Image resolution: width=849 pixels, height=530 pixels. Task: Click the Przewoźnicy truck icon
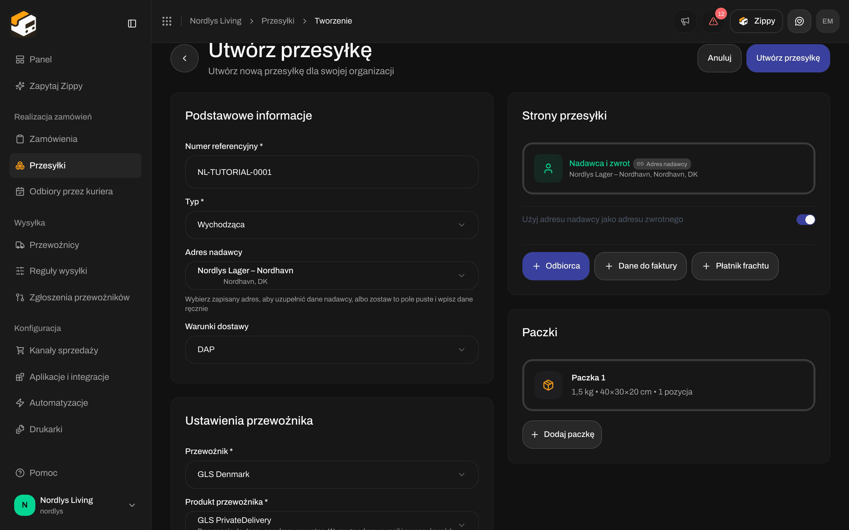click(x=20, y=245)
